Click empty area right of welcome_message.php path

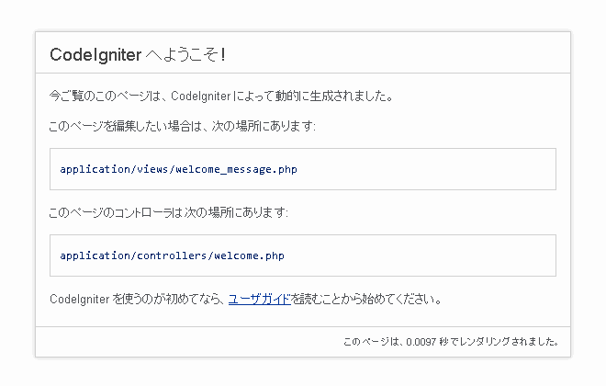(x=425, y=169)
